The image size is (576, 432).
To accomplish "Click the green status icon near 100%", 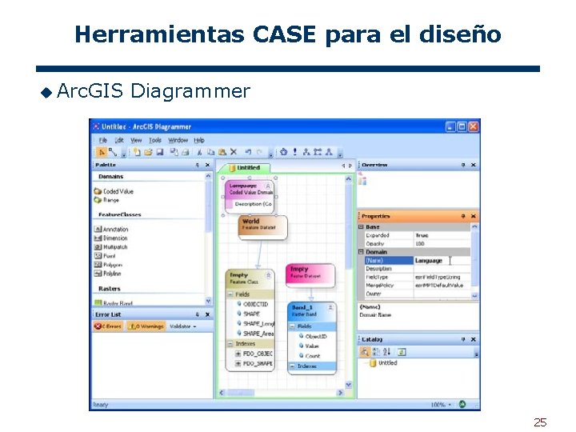I will tap(462, 405).
